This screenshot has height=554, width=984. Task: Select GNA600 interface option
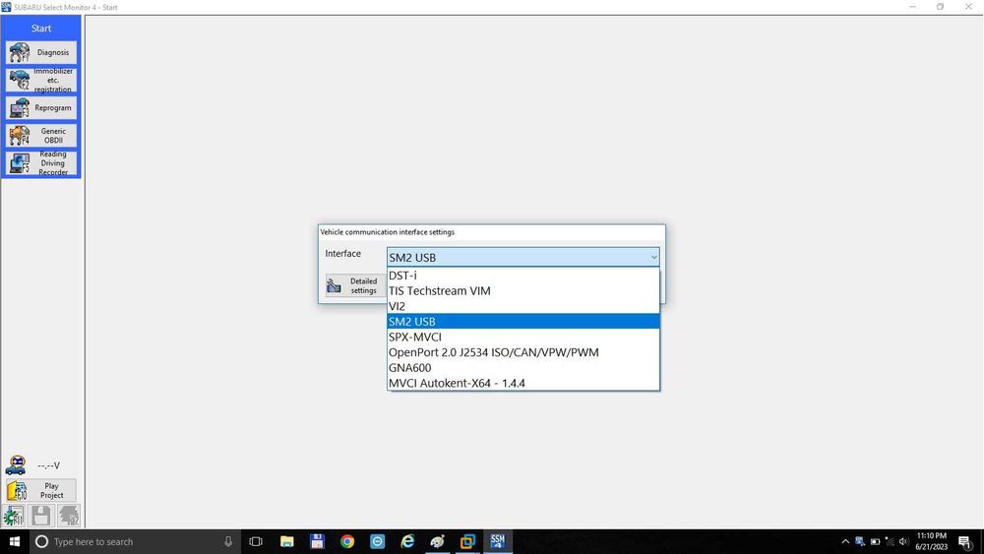523,368
